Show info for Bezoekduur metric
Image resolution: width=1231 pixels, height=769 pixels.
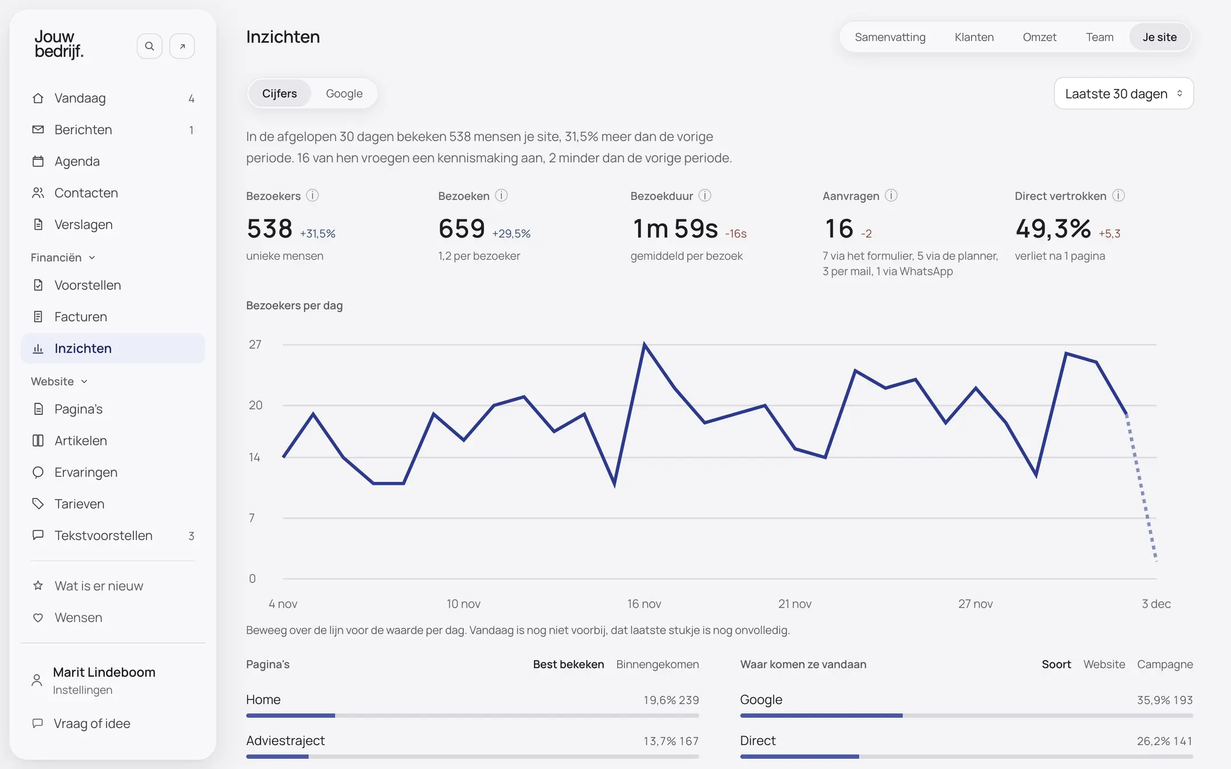point(705,195)
